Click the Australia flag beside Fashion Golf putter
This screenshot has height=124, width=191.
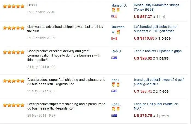pyautogui.click(x=114, y=115)
